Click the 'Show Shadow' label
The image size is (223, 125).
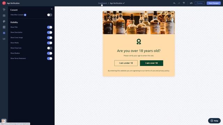[x=15, y=53]
